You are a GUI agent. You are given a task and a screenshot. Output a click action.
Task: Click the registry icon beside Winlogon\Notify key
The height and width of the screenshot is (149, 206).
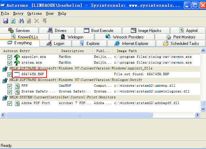[5, 80]
